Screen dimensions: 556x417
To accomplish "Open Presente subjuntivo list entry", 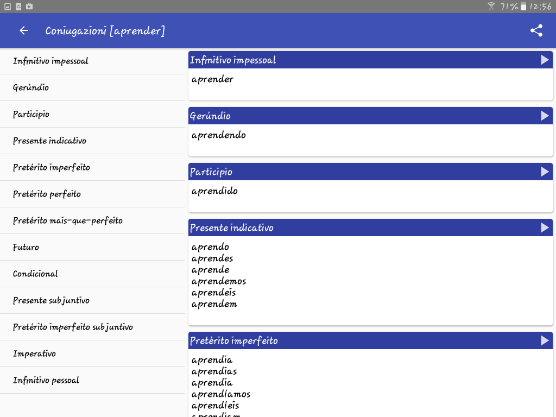I will (x=92, y=300).
